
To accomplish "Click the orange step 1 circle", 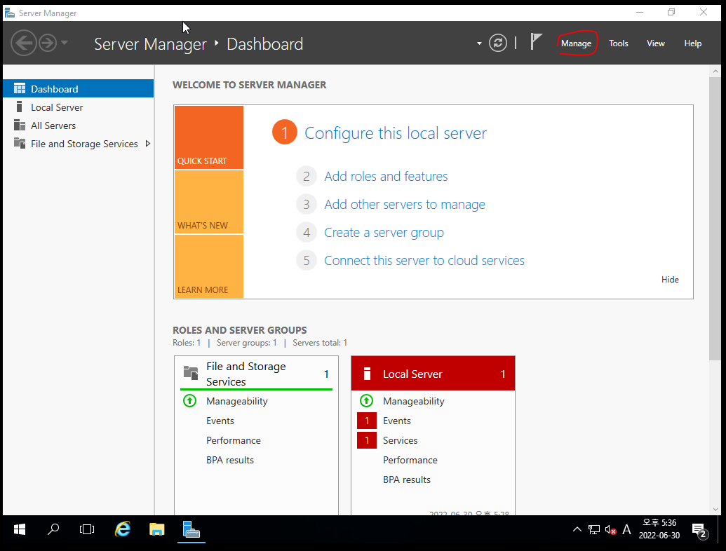I will [x=284, y=132].
